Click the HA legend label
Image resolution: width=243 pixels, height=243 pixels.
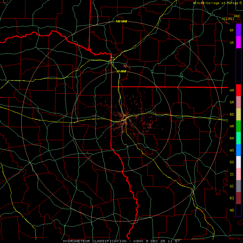[232, 90]
